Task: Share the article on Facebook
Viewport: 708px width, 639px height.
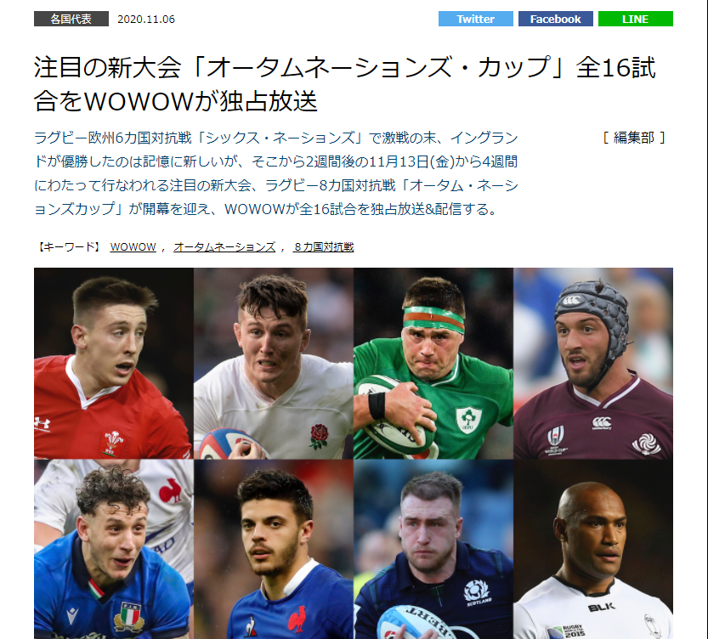Action: [555, 19]
